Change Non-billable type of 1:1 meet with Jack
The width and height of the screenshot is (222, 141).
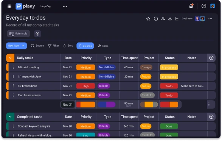107,77
